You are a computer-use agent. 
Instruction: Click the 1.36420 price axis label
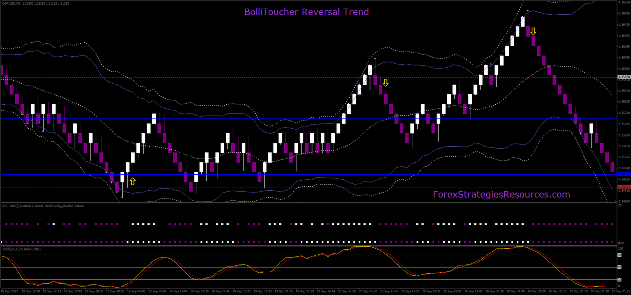coord(624,24)
